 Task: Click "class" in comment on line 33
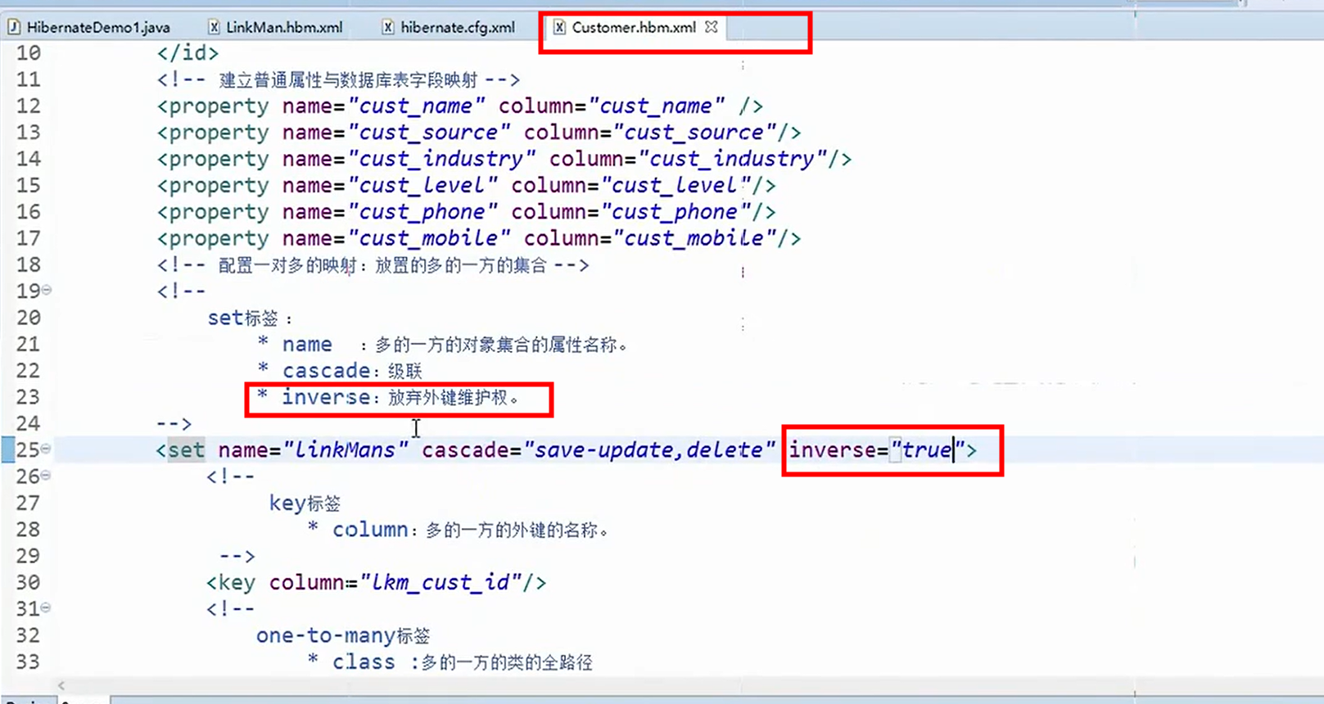tap(364, 661)
